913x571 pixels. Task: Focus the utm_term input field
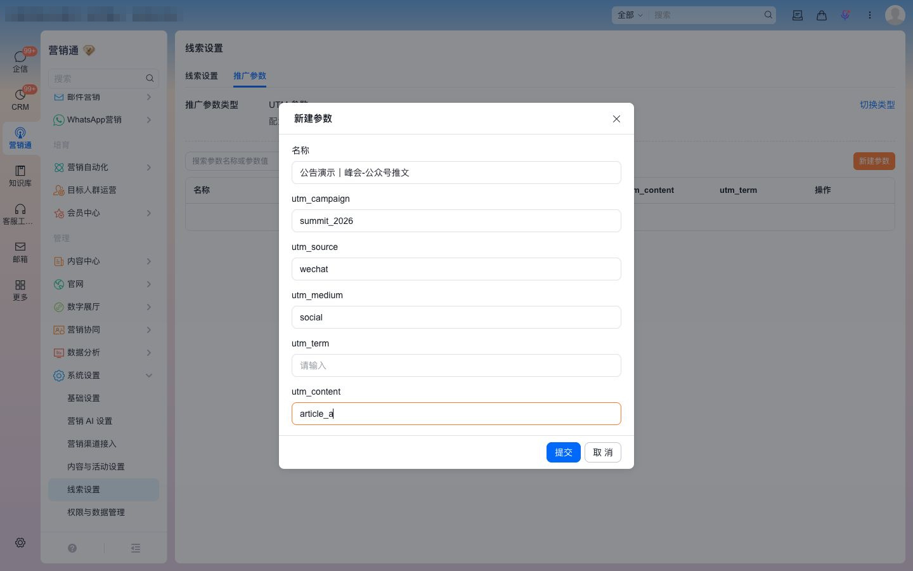(456, 365)
